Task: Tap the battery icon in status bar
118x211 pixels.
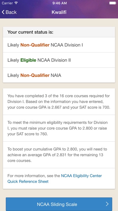Action: [x=113, y=3]
